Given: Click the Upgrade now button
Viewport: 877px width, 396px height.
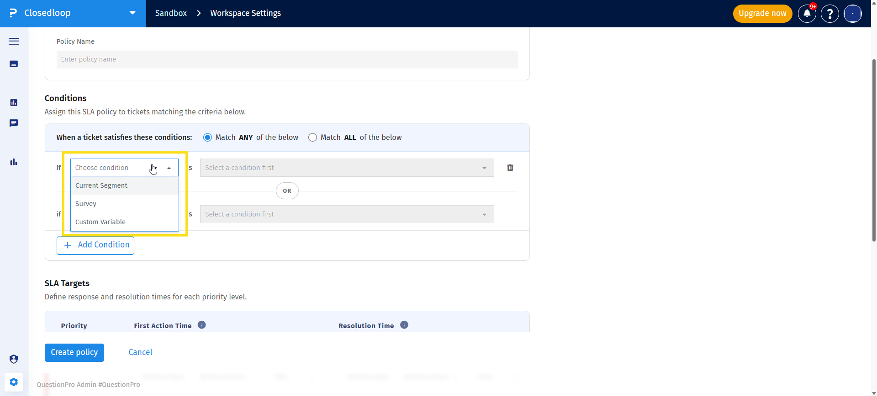Looking at the screenshot, I should click(x=762, y=14).
